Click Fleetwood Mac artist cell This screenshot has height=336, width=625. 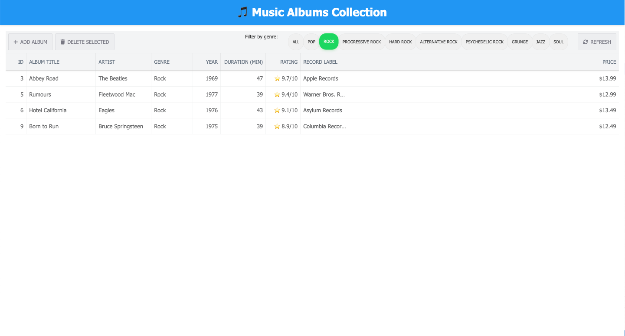[x=124, y=95]
